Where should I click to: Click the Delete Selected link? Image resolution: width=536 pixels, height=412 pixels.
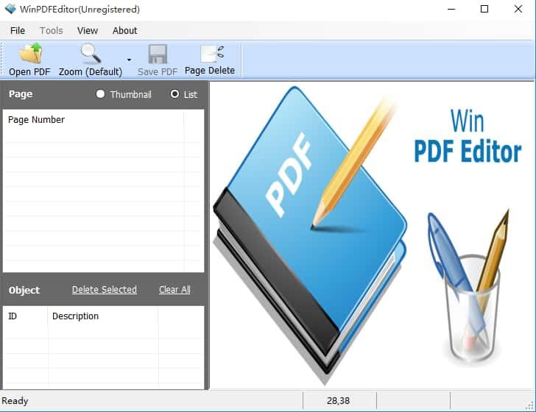pos(105,290)
